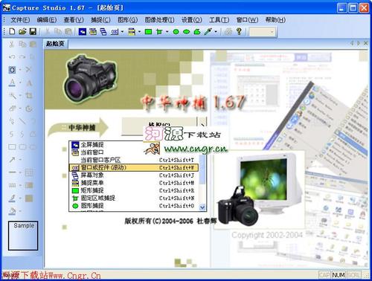372x281 pixels.
Task: Open the 图像处理(I) menu
Action: 159,20
